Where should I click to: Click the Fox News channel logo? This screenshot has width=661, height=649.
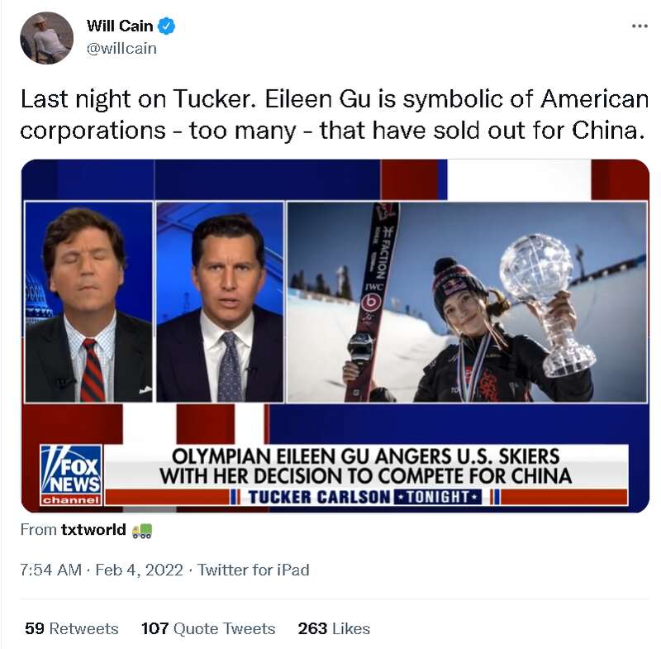tap(72, 475)
